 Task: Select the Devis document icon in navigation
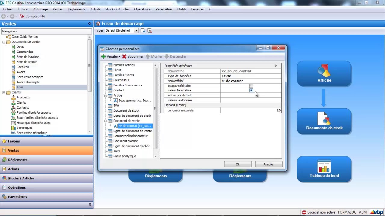point(14,47)
